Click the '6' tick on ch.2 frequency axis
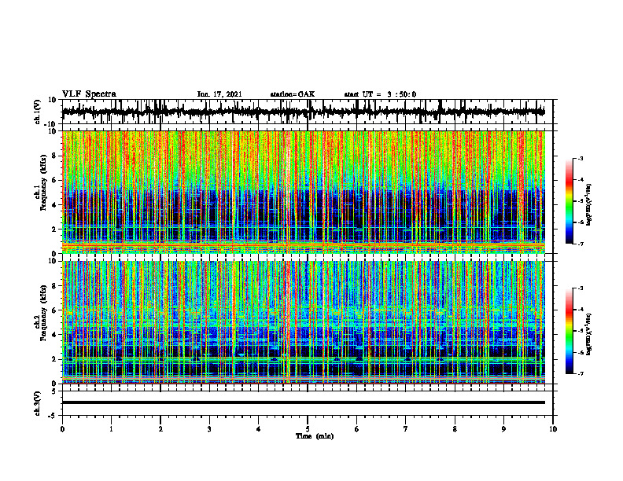Screen dimensions: 623x481 pyautogui.click(x=54, y=310)
